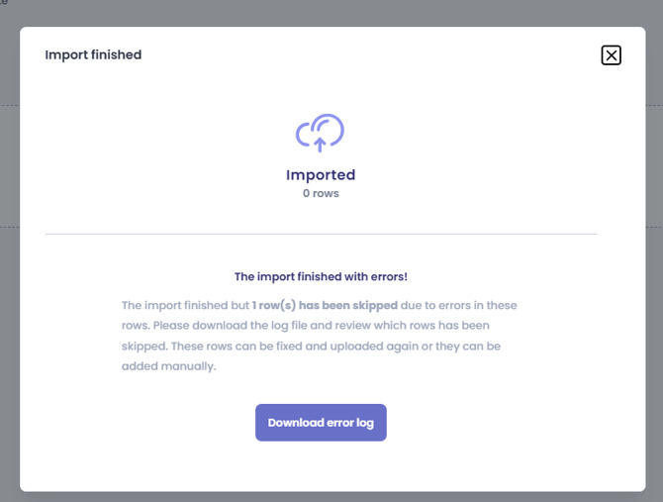Click the gray overlay left of the dialog
The height and width of the screenshot is (502, 663).
click(x=9, y=253)
